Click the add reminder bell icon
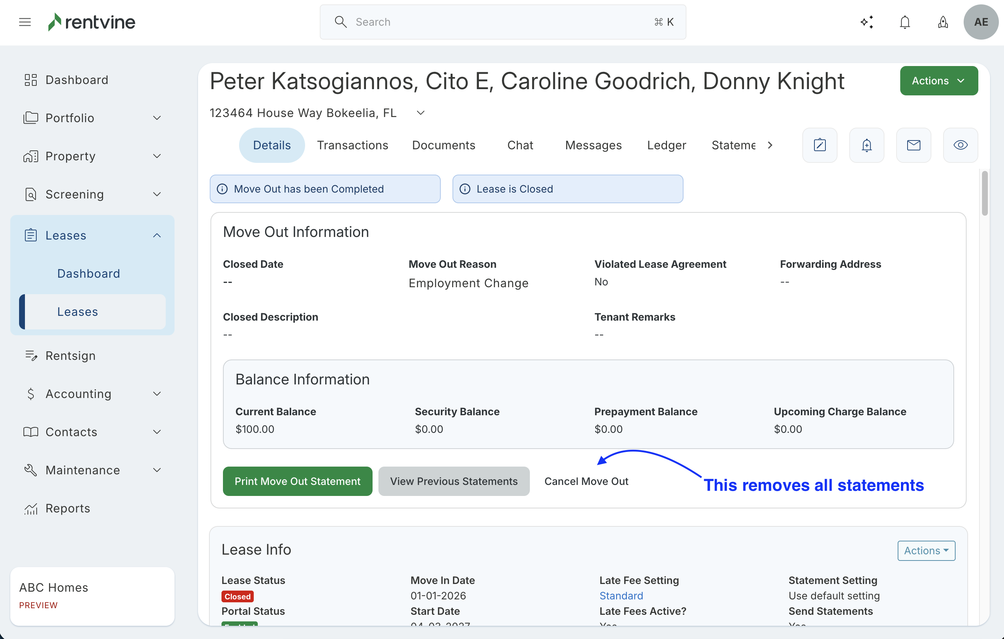 tap(866, 145)
